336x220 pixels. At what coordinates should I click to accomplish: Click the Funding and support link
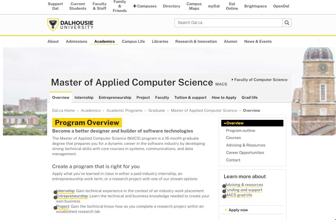tap(243, 190)
